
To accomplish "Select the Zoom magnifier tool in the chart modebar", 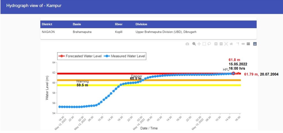I will pos(194,44).
